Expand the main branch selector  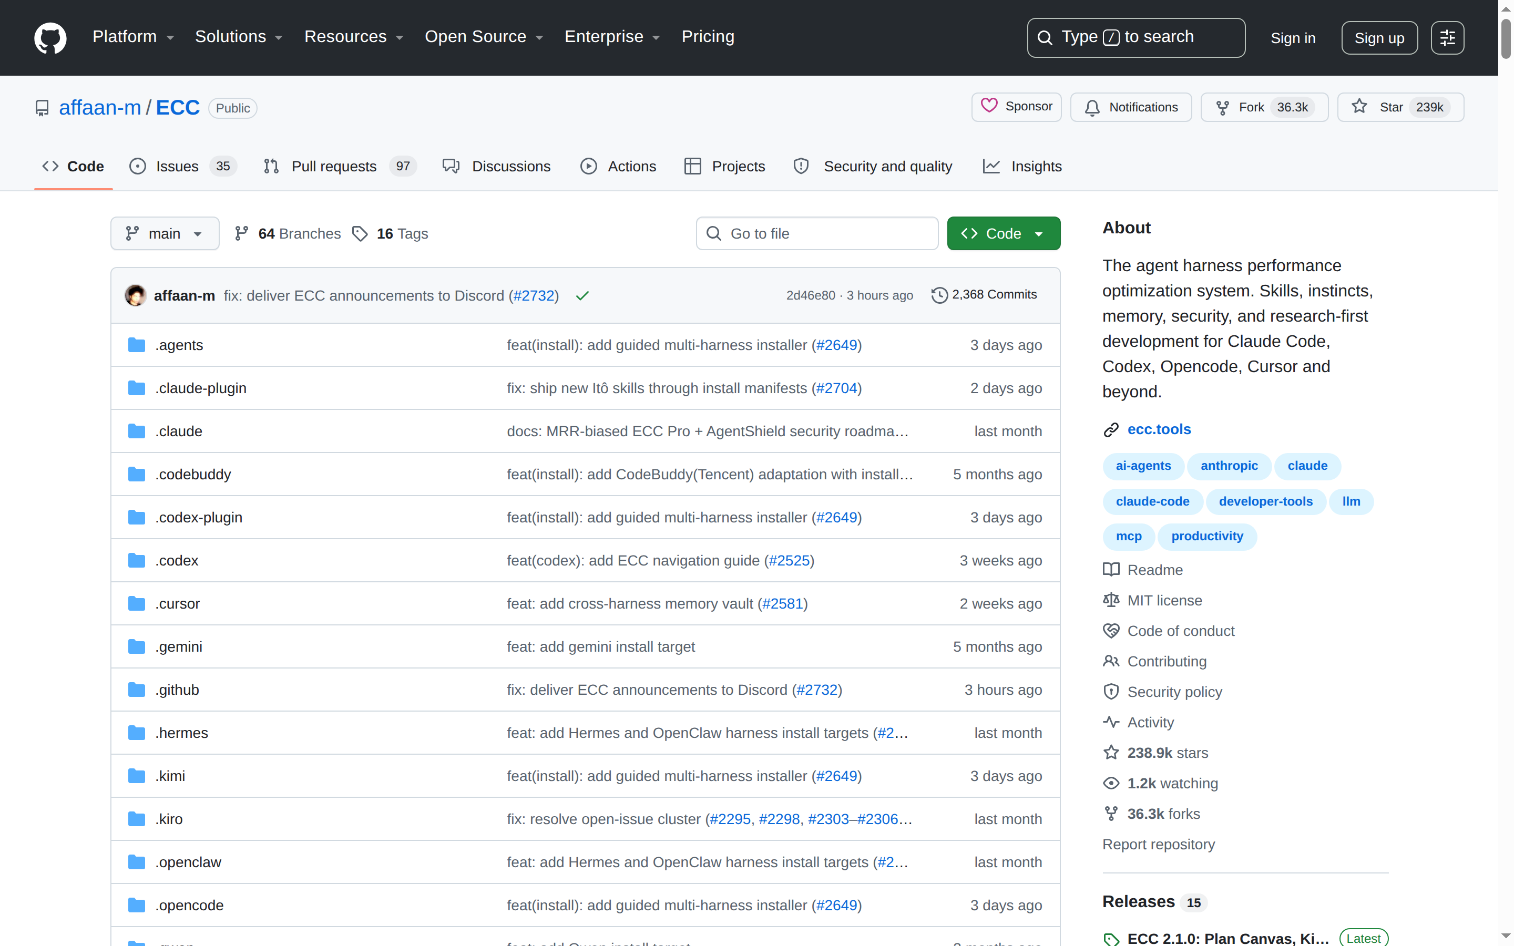click(x=165, y=233)
